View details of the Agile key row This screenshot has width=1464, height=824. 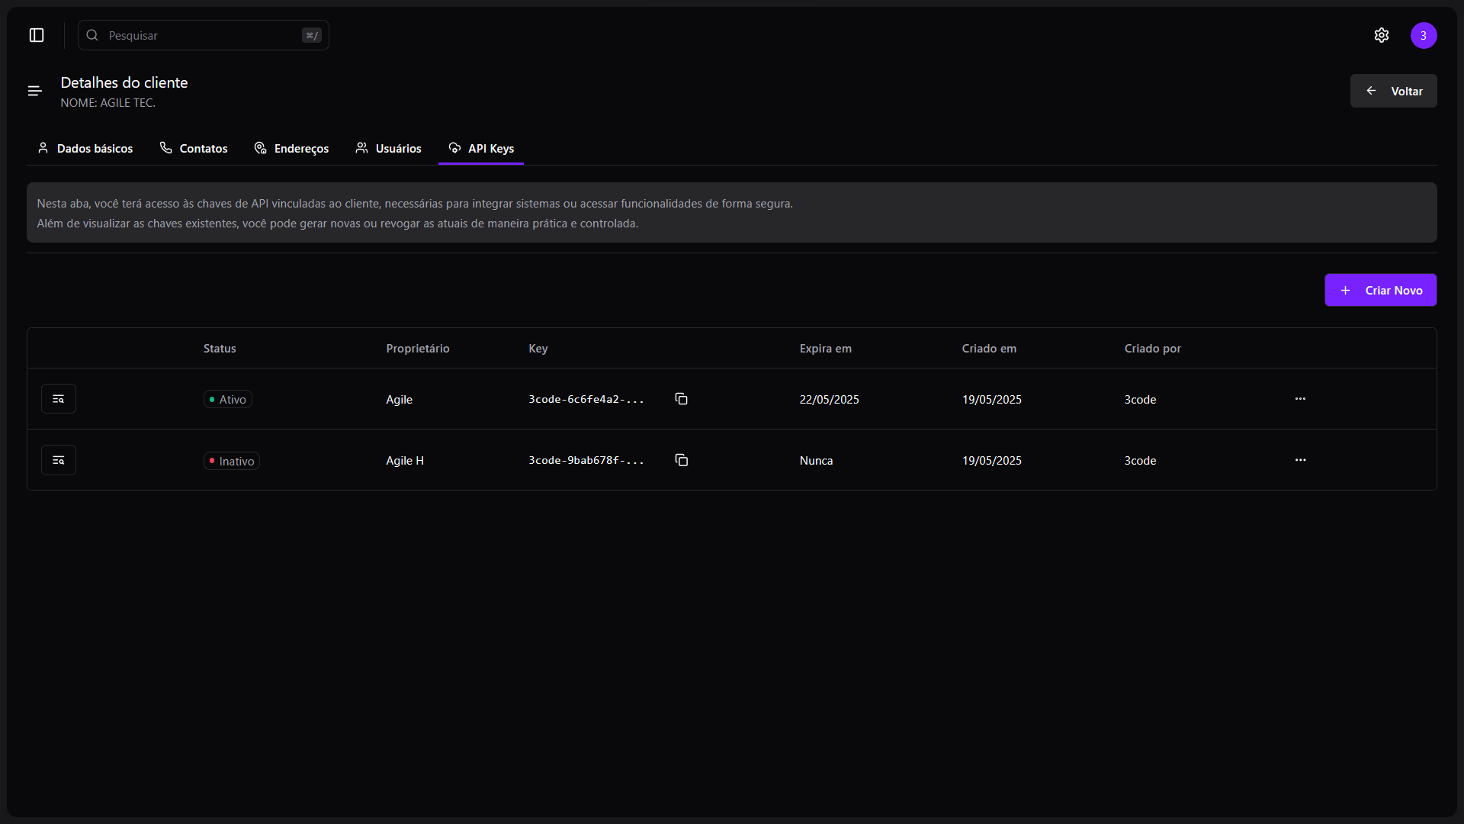tap(59, 399)
